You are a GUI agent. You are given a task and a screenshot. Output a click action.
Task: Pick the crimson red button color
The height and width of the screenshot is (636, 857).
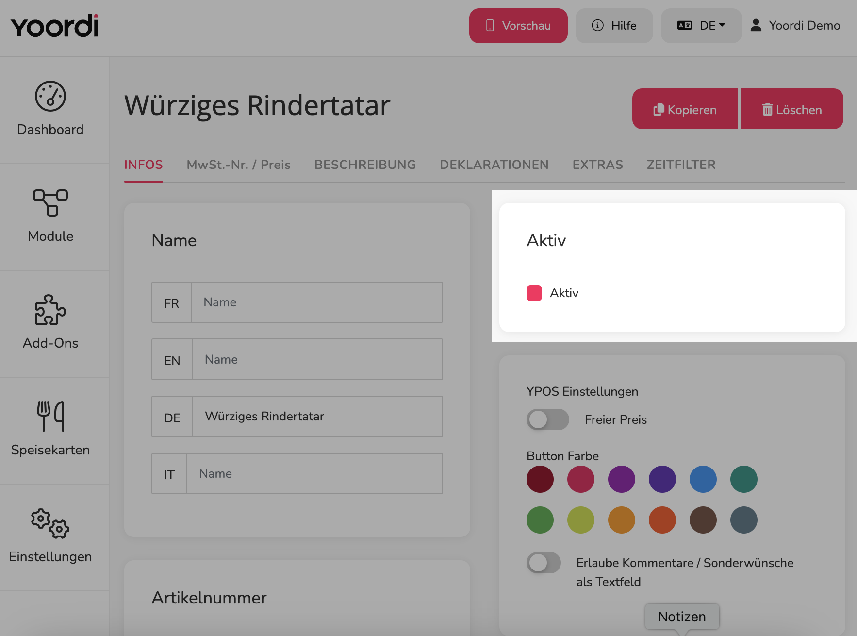[581, 479]
